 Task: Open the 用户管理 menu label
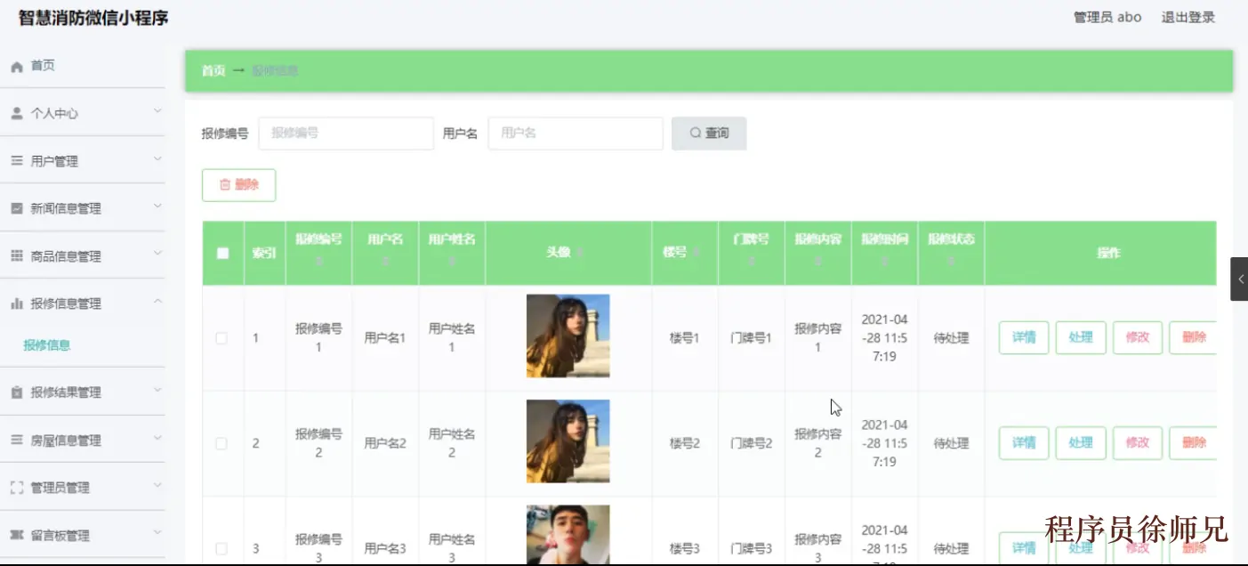click(x=54, y=161)
